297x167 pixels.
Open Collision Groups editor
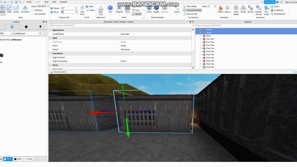[x=258, y=10]
